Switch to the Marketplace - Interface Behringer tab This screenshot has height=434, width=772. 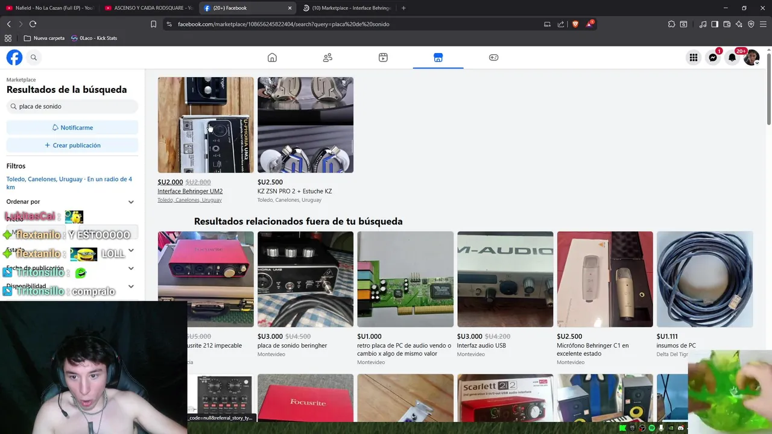coord(346,8)
